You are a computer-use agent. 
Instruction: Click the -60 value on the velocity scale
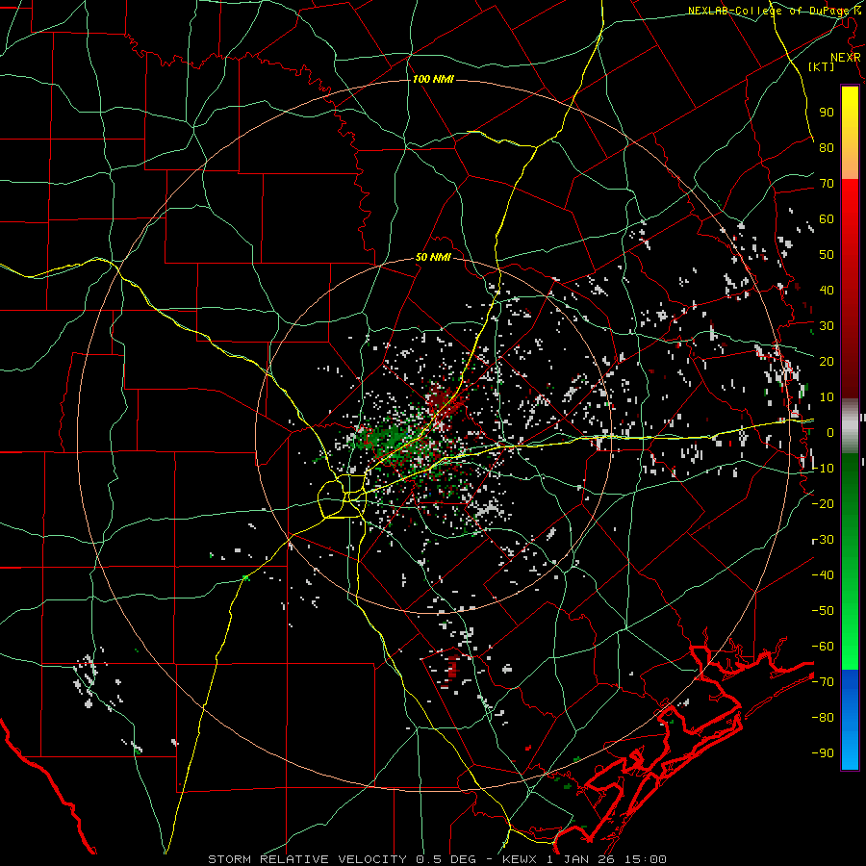[823, 647]
